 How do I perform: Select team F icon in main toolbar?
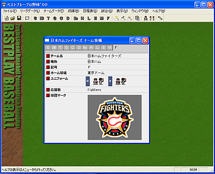click(108, 18)
